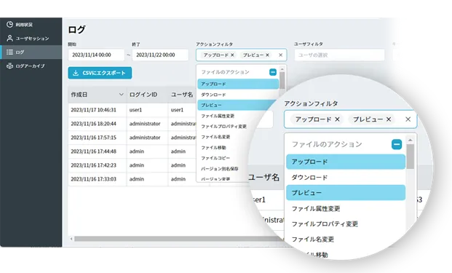This screenshot has height=273, width=452.
Task: Select the row dated 2023/11/16 17:57:15
Action: pos(132,138)
